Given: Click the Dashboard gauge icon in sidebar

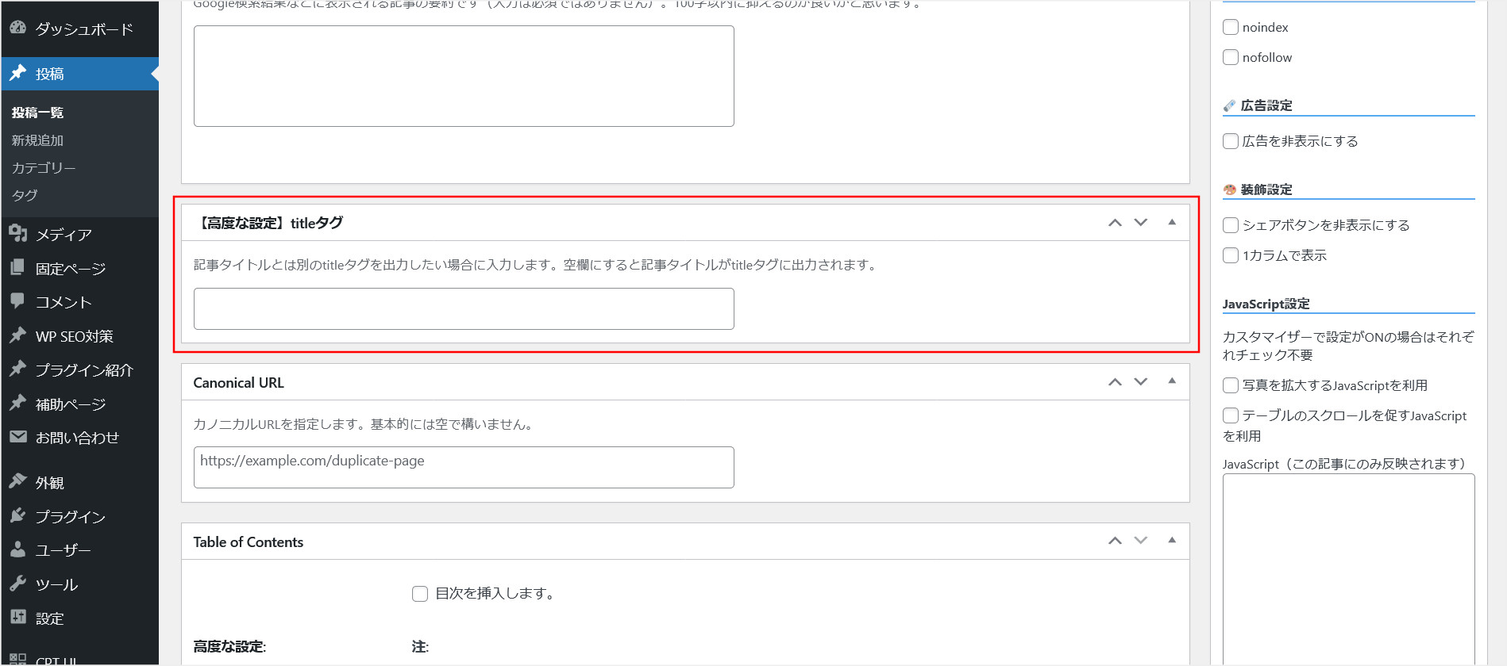Looking at the screenshot, I should click(x=18, y=28).
